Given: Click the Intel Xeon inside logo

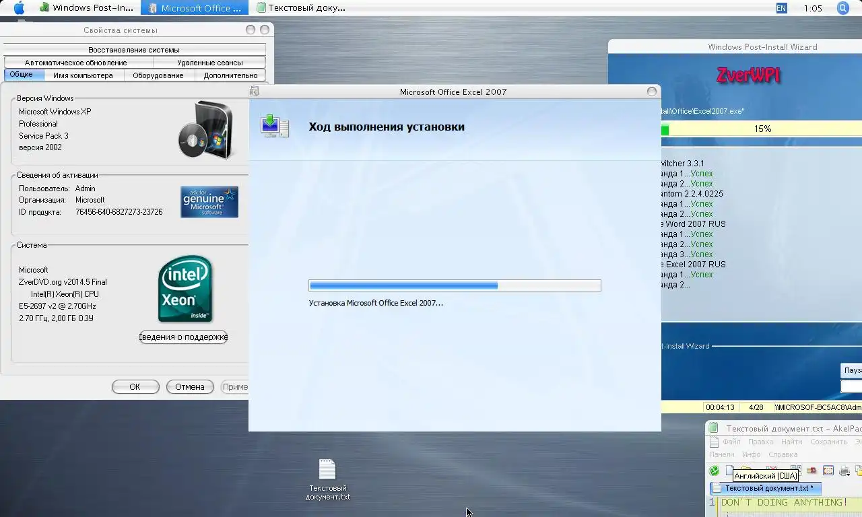Looking at the screenshot, I should [x=185, y=288].
